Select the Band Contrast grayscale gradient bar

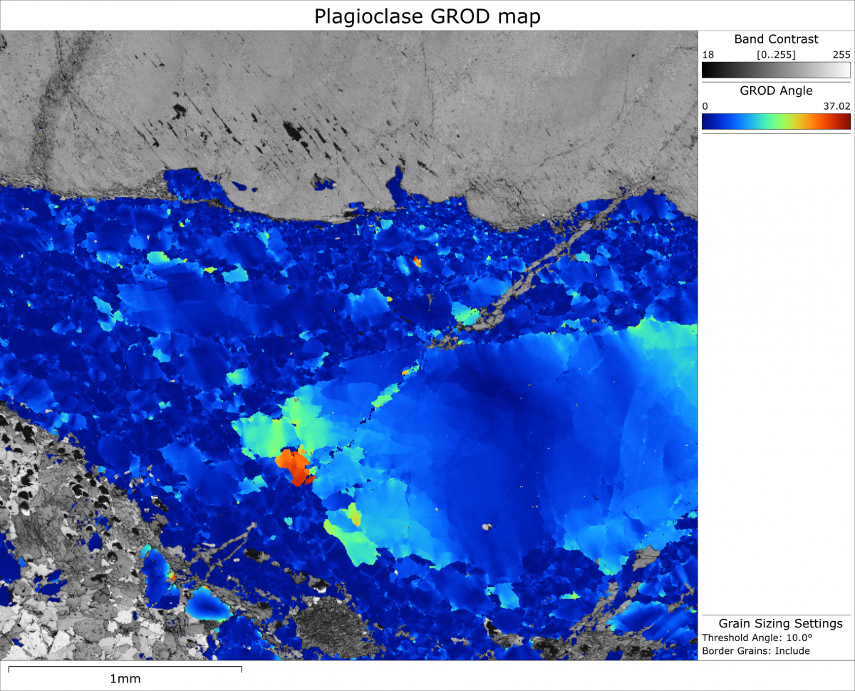(x=775, y=70)
